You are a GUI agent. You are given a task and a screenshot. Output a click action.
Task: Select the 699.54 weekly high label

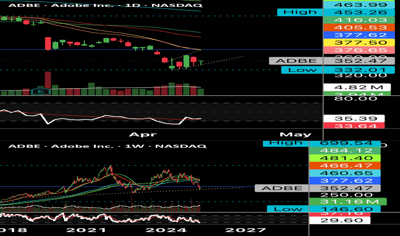tap(345, 143)
